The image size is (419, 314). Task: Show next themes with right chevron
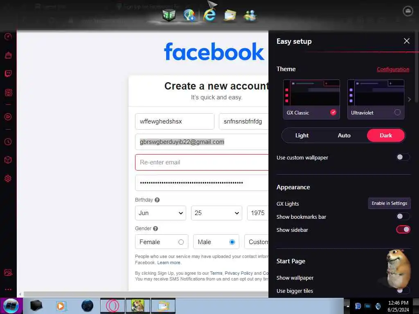(x=409, y=99)
